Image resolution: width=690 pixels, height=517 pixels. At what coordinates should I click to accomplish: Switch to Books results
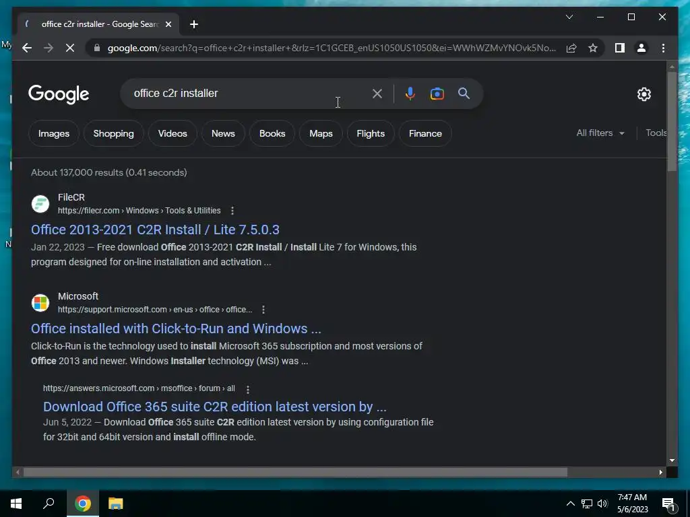(272, 134)
